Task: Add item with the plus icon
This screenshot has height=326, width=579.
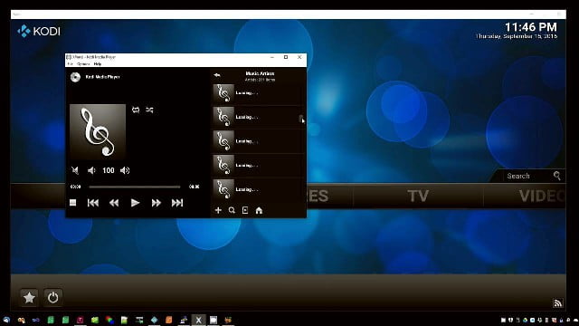Action: [x=218, y=210]
